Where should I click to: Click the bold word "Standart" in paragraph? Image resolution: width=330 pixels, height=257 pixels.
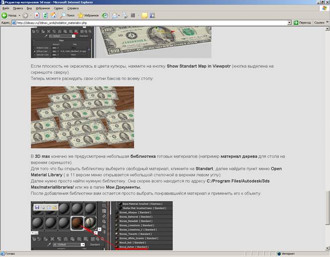204,169
